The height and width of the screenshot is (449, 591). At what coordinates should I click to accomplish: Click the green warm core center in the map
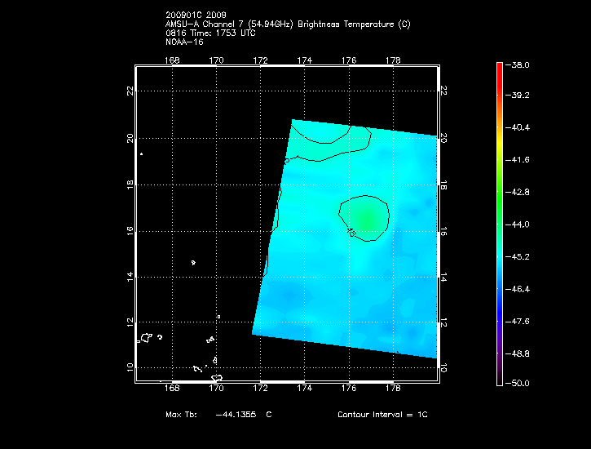365,218
